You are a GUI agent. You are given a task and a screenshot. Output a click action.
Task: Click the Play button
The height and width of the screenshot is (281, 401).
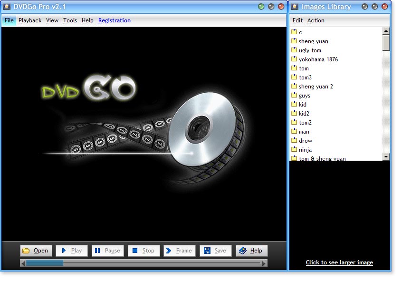click(72, 251)
